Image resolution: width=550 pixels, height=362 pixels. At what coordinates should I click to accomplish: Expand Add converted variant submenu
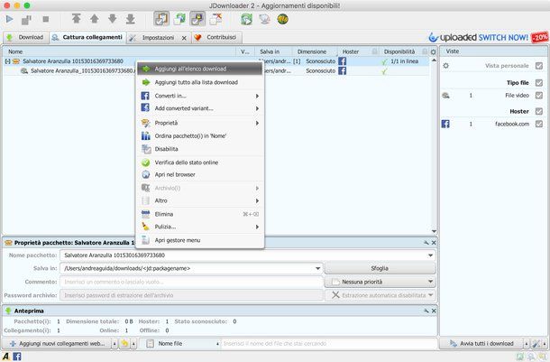pos(200,108)
